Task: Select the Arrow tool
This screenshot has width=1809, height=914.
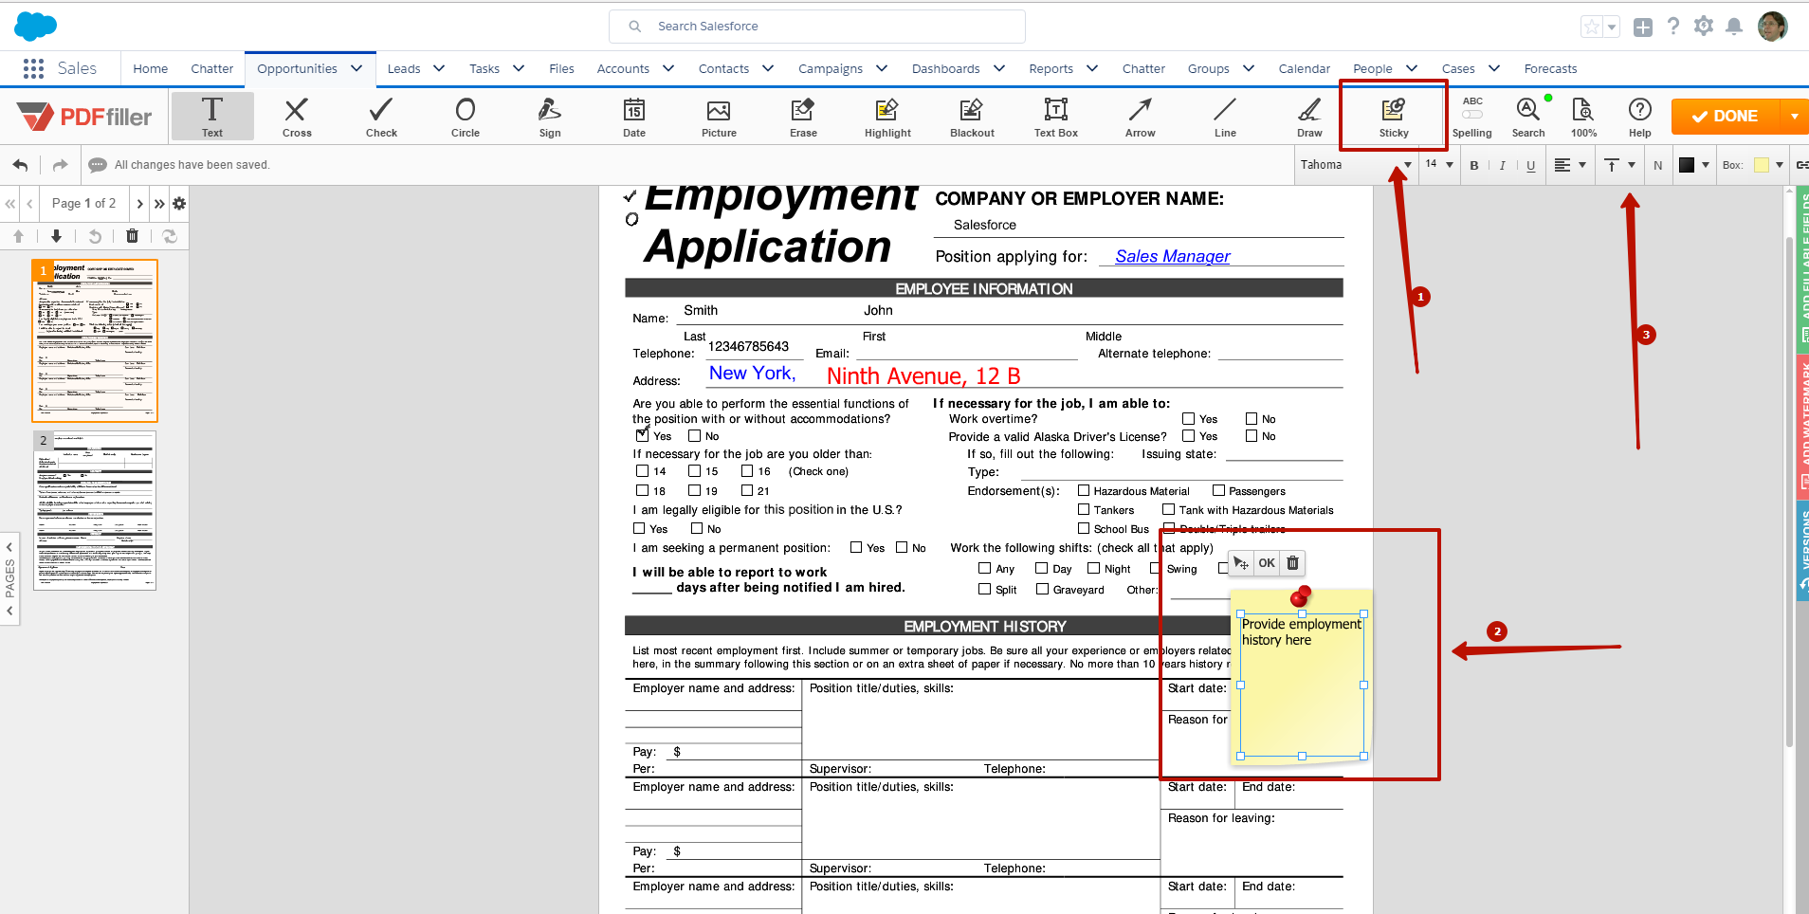Action: [1141, 117]
